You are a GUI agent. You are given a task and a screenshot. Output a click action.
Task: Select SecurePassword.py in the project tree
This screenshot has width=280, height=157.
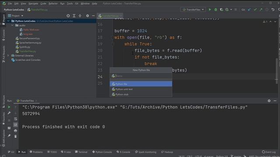[x=29, y=38]
